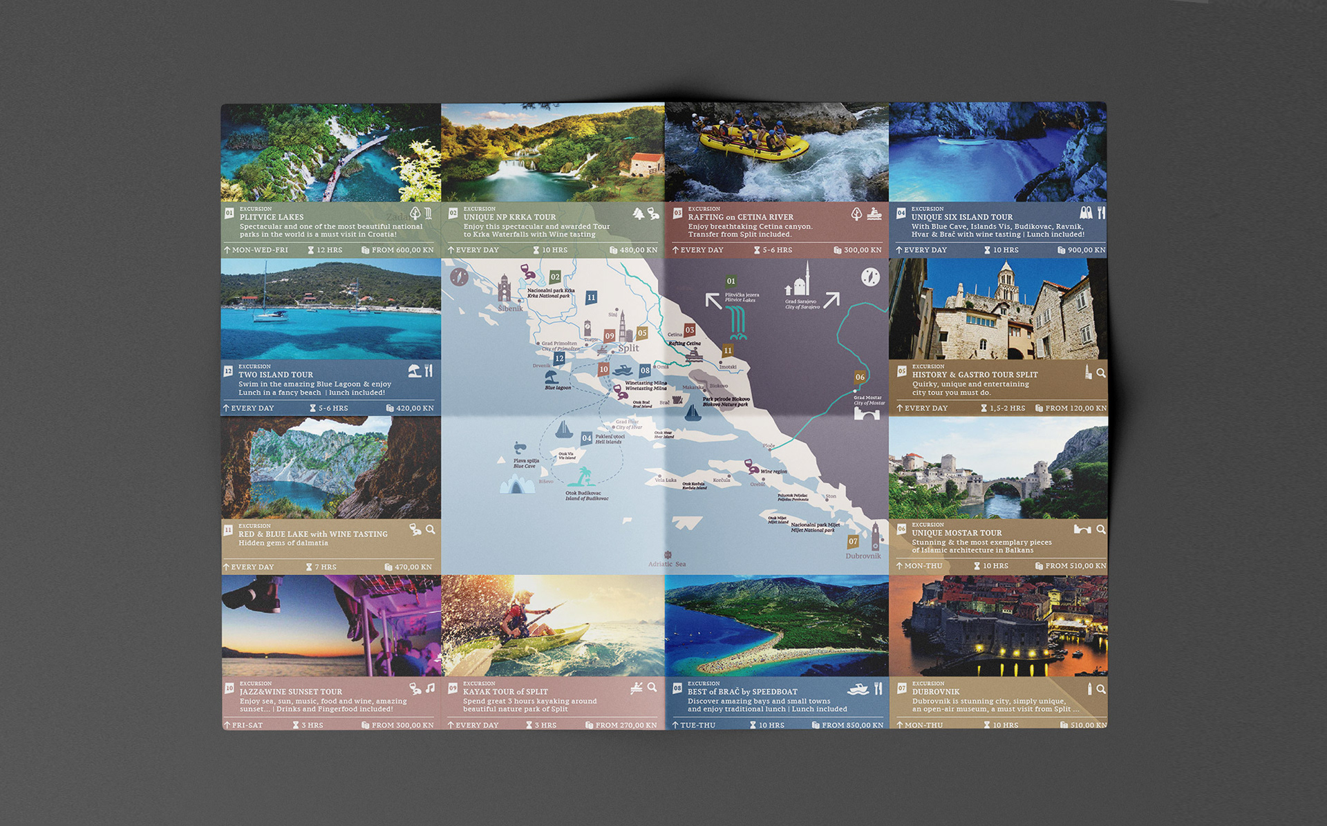Click the yellow raft photo
The width and height of the screenshot is (1327, 826).
point(777,152)
